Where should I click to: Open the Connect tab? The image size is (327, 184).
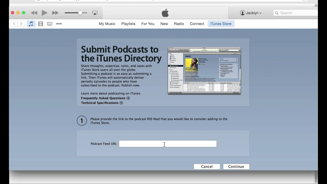click(197, 24)
